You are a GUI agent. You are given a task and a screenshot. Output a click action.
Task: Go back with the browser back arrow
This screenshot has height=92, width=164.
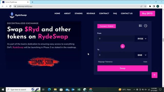click(3, 6)
